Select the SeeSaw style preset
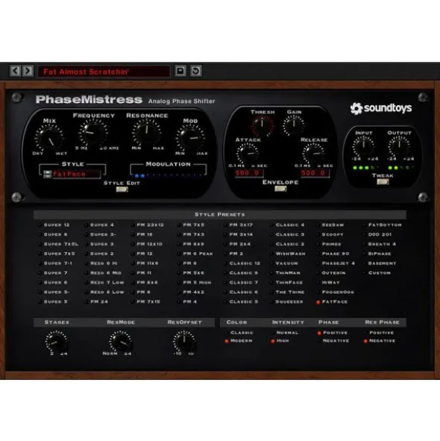 click(330, 225)
